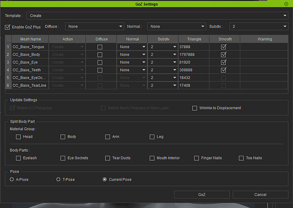This screenshot has height=208, width=293.
Task: Open Subdiv dropdown for CC_Base_Tongue
Action: point(163,47)
